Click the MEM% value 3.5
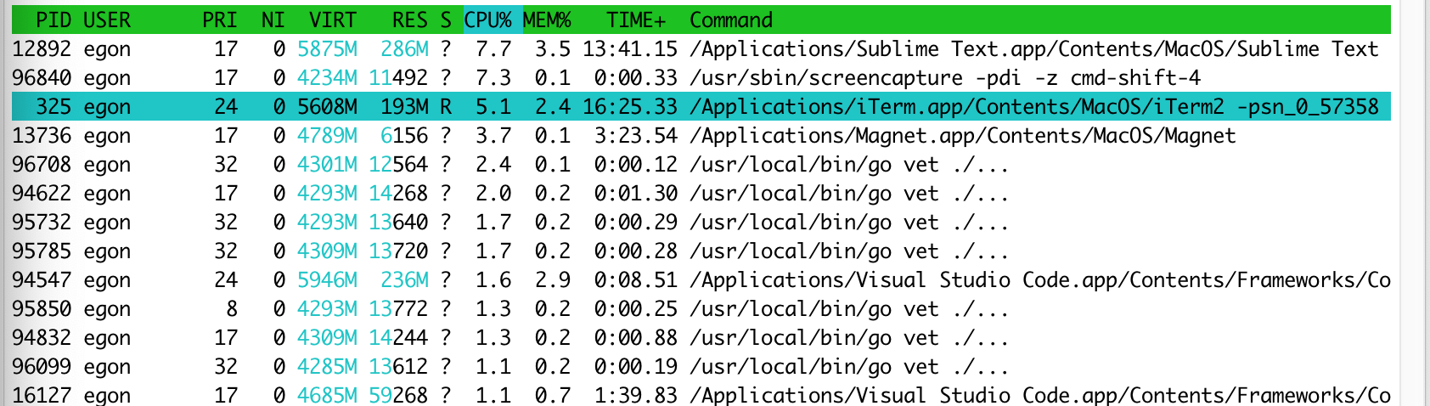The height and width of the screenshot is (406, 1430). click(x=553, y=49)
